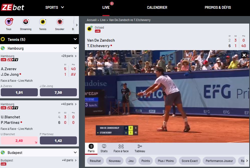Open the Face à face tab
250x168 pixels.
coord(121,146)
